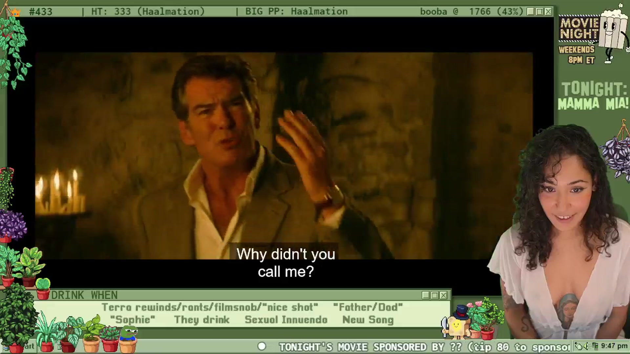Viewport: 630px width, 354px height.
Task: Open the network icon in the system tray
Action: [x=595, y=346]
